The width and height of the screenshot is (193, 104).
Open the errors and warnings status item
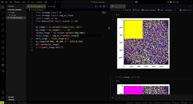[8, 103]
